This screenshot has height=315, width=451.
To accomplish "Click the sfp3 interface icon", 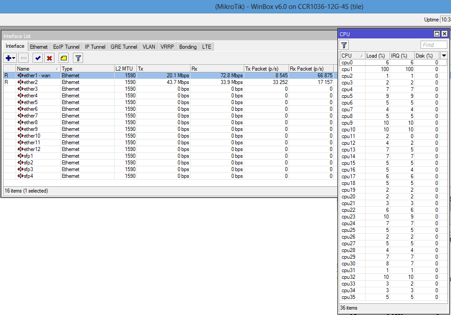I will point(21,169).
